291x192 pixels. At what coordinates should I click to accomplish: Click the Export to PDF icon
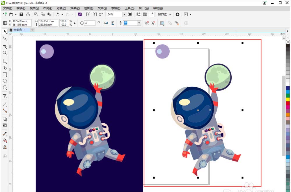(101, 14)
